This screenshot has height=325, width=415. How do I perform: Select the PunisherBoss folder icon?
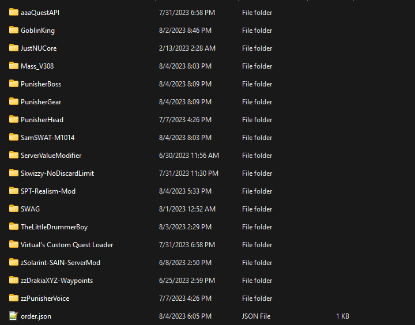(x=13, y=84)
